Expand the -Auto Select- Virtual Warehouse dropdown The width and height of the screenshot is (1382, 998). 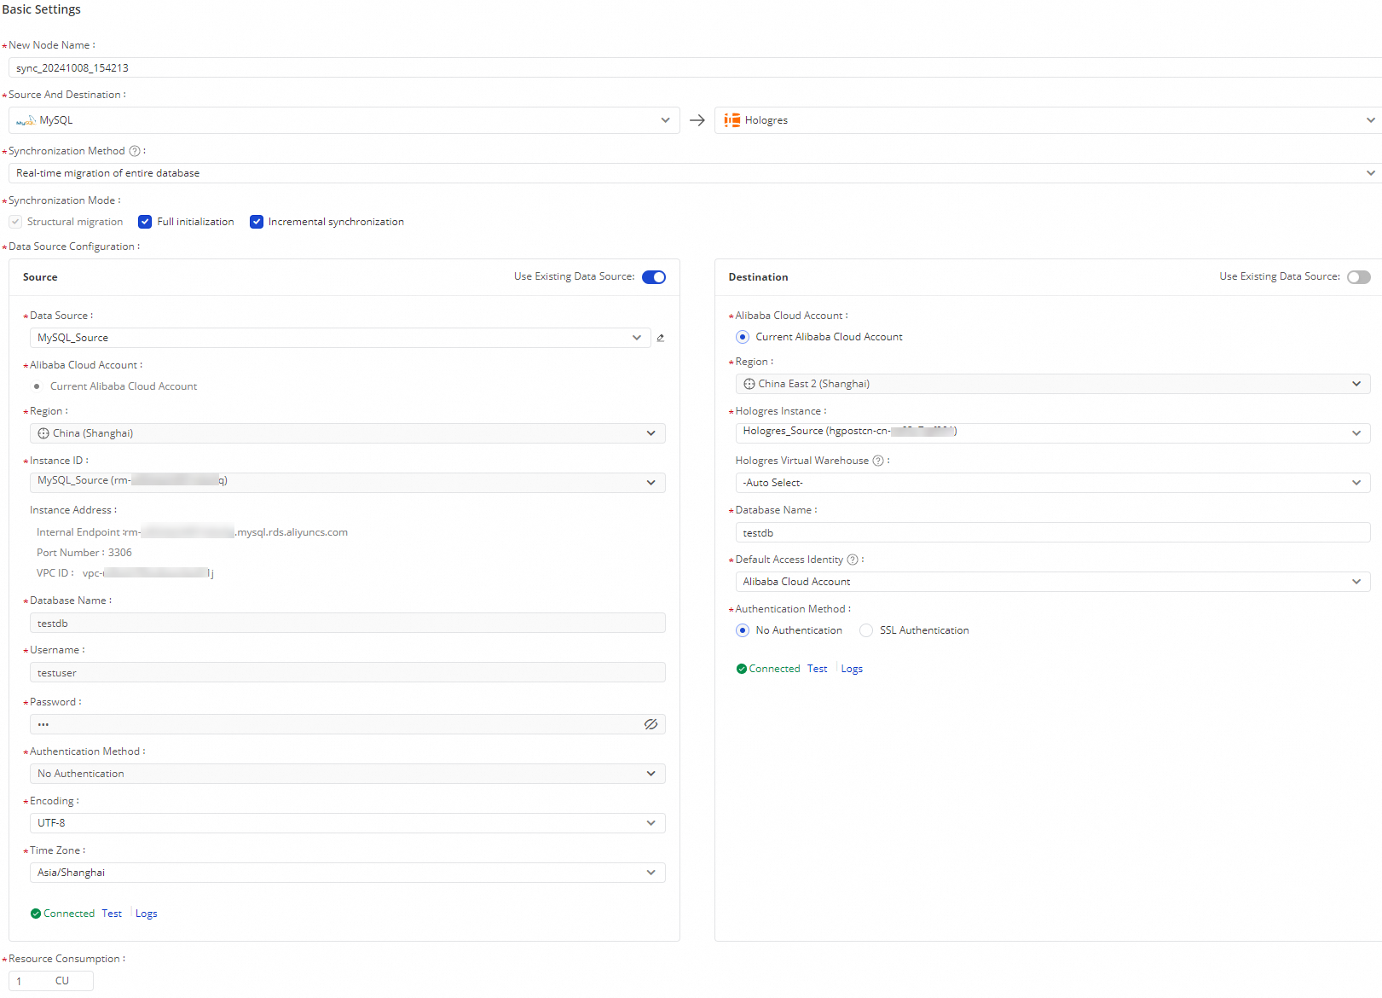coord(1053,483)
